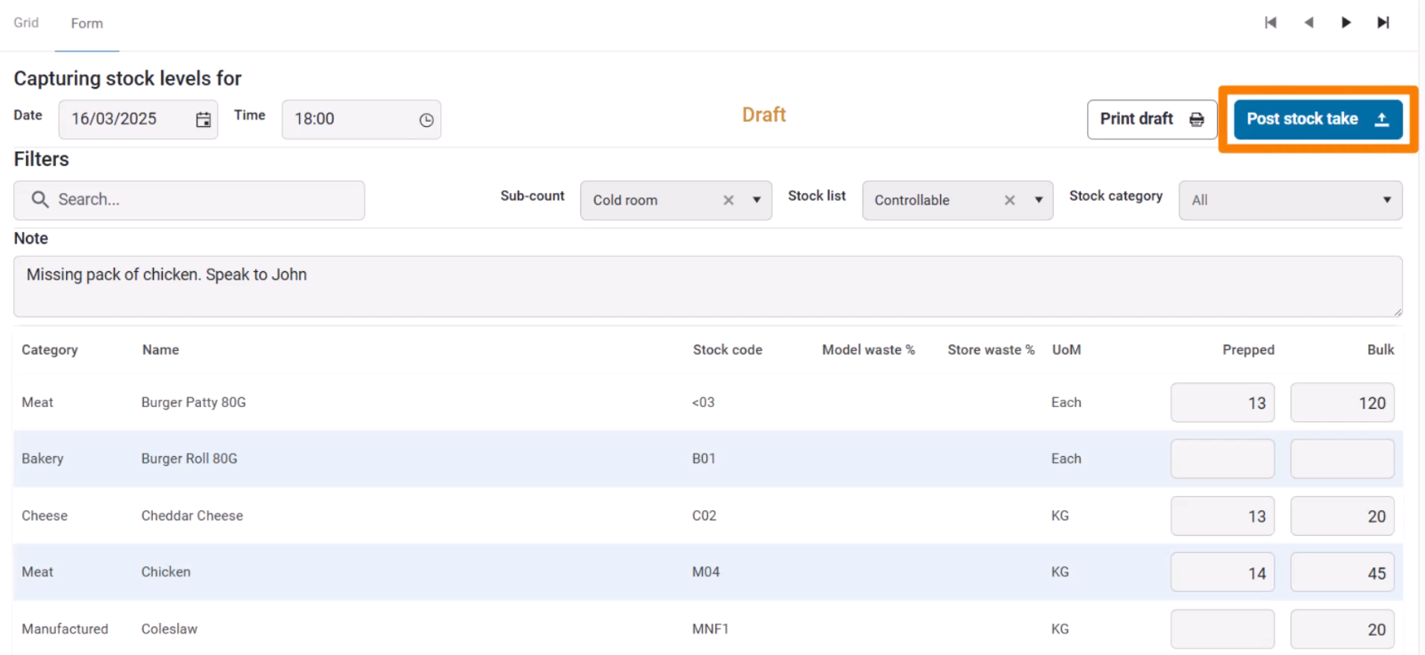Select the Cheddar Cheese item name
The height and width of the screenshot is (655, 1425).
pos(192,515)
